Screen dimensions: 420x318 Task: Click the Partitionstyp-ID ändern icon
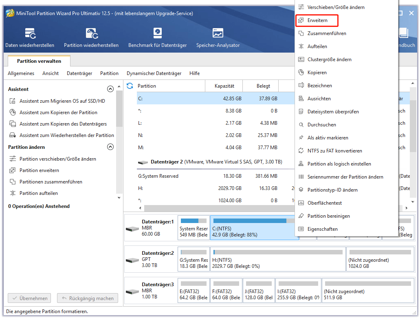[x=301, y=190]
